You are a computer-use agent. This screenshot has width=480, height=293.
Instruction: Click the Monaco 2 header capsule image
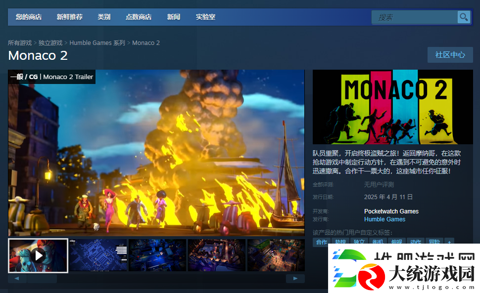(x=393, y=107)
